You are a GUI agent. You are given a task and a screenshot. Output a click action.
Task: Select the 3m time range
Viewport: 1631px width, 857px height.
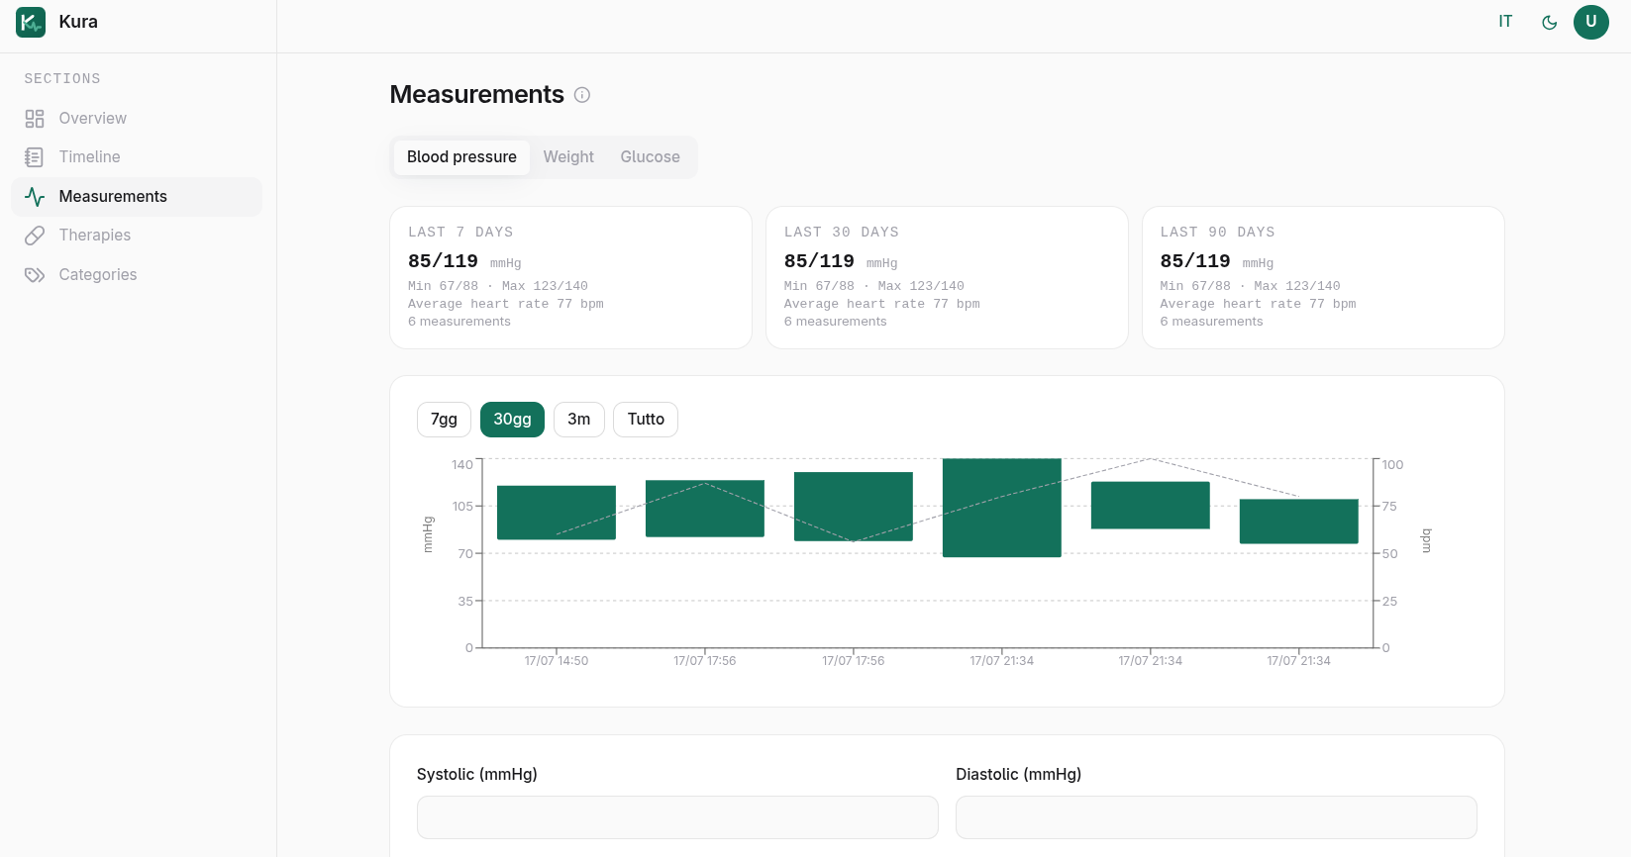579,420
